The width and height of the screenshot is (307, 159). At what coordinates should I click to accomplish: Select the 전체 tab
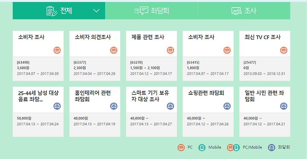pos(59,11)
